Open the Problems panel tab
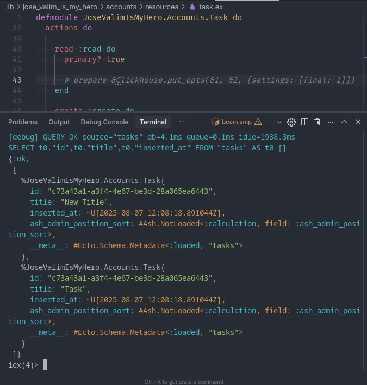 click(23, 122)
